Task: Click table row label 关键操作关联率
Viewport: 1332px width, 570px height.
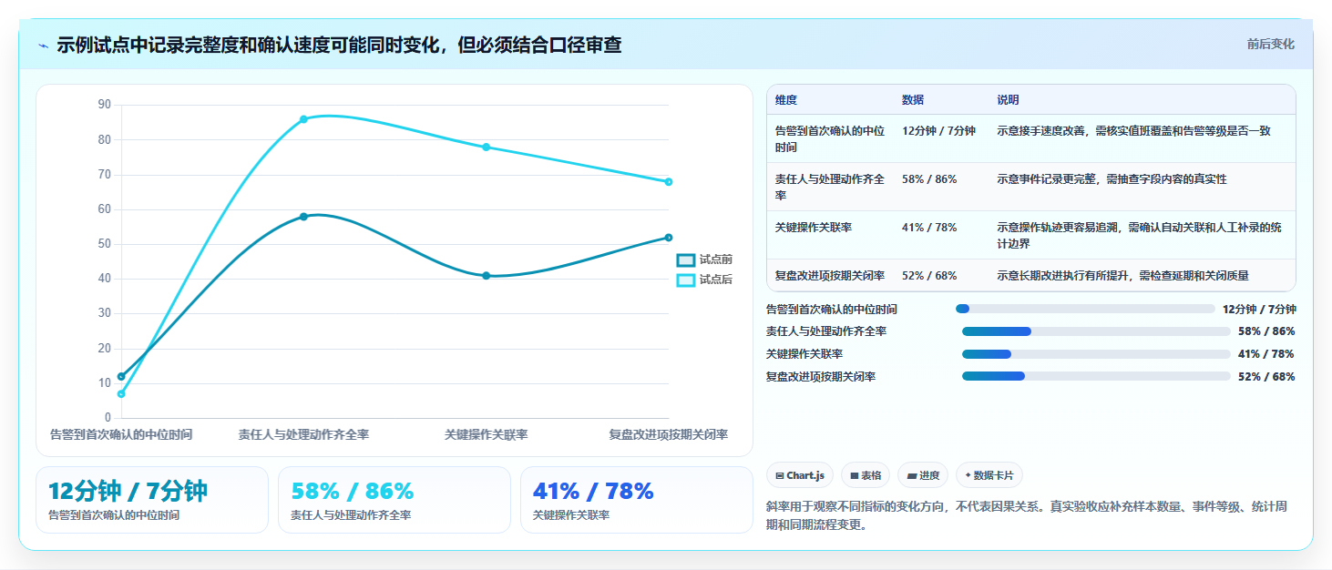Action: click(x=814, y=228)
